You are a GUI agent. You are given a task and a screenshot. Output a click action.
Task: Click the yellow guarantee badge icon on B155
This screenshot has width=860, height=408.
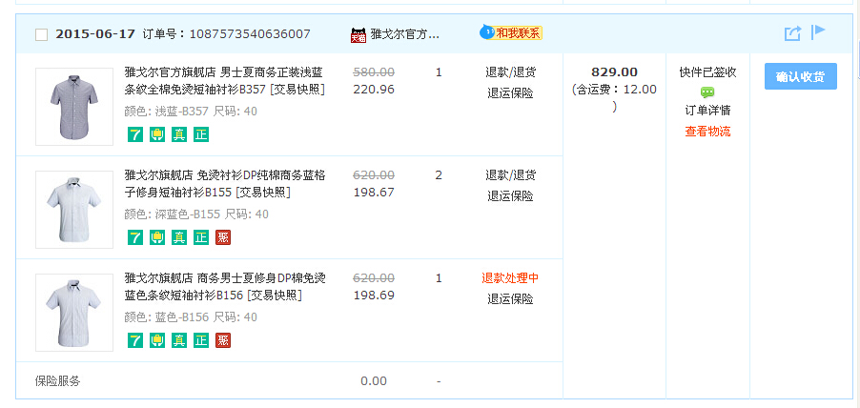pyautogui.click(x=157, y=237)
